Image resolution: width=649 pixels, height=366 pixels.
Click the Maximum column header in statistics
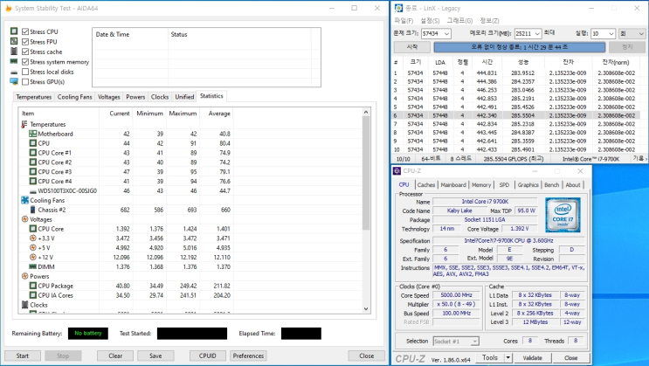pos(183,114)
